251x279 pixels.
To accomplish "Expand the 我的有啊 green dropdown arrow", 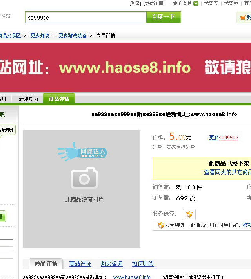I will pyautogui.click(x=196, y=4).
